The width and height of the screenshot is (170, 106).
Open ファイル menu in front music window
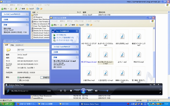(x=54, y=21)
